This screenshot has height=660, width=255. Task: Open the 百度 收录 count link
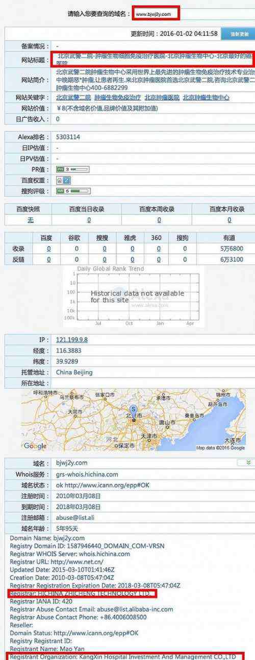[49, 249]
